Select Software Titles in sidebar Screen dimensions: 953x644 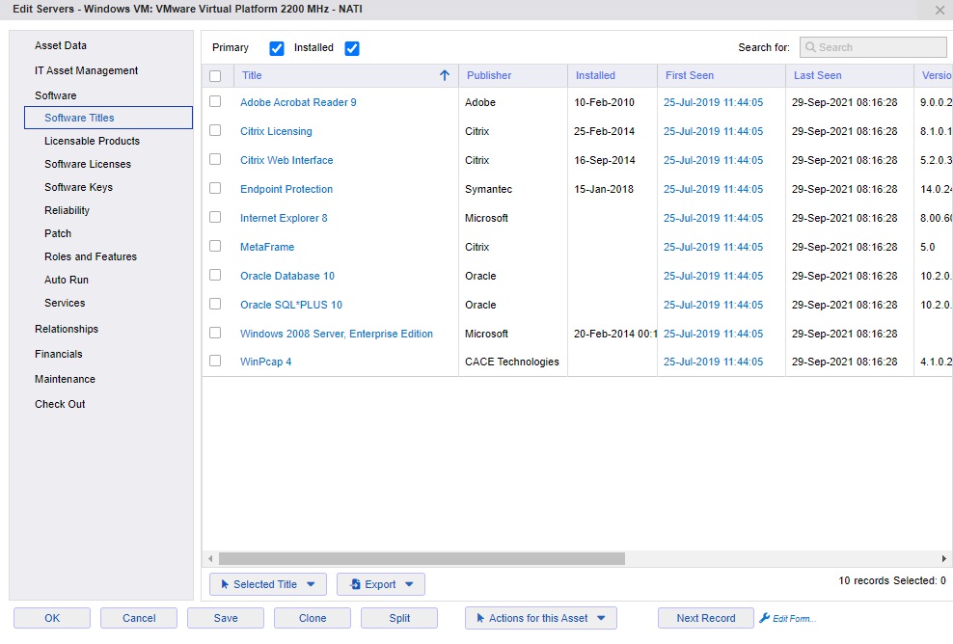pos(108,118)
